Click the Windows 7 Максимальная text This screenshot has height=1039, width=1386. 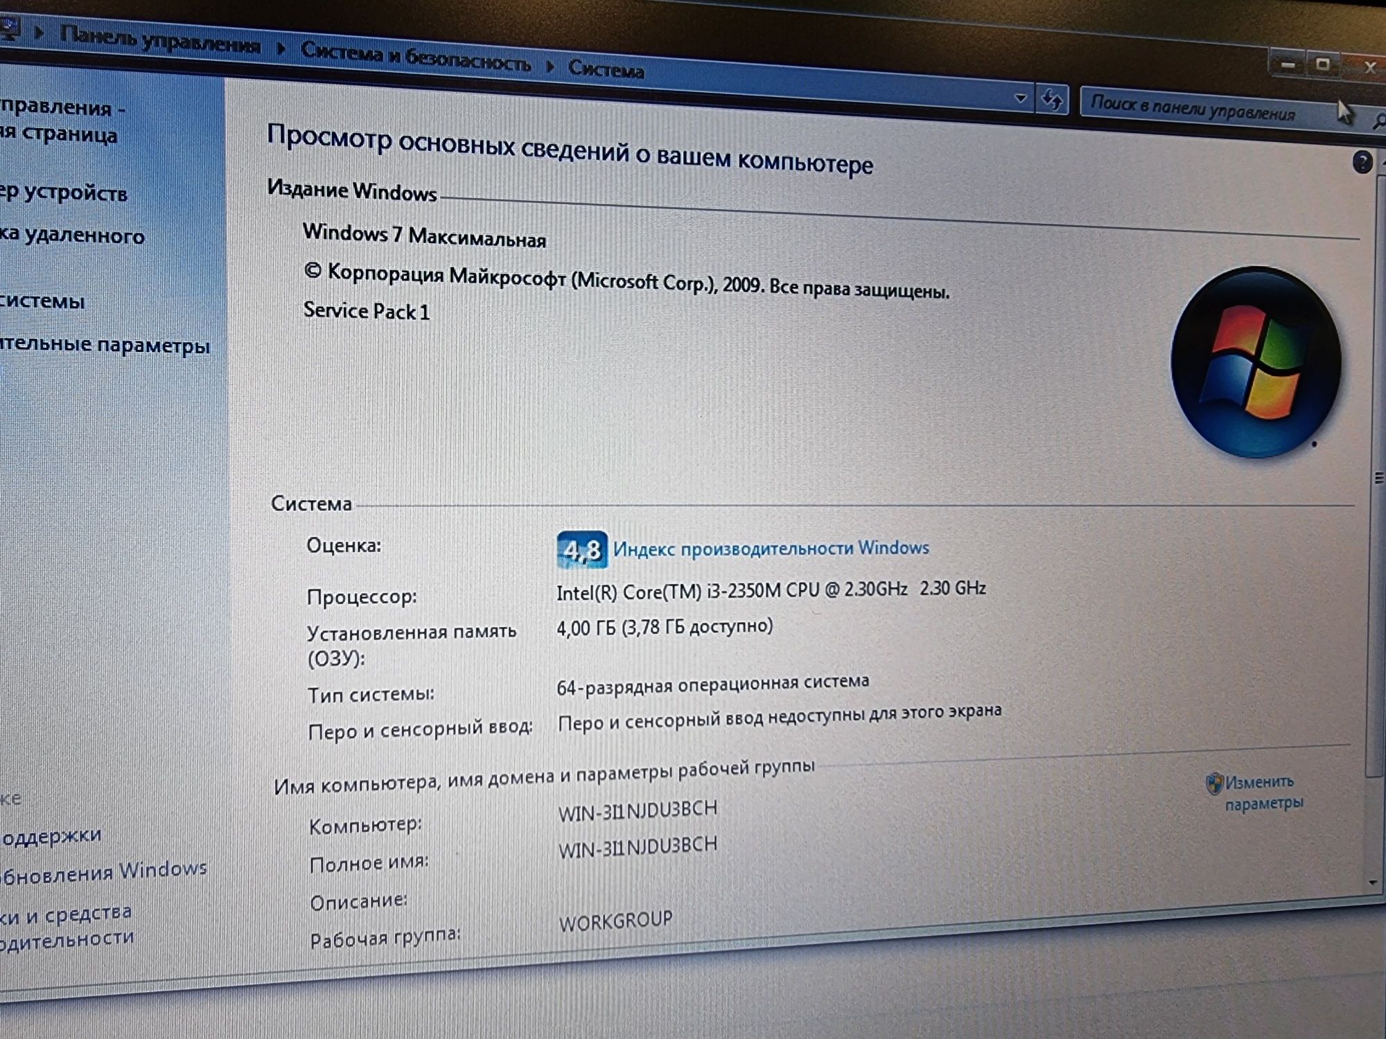(424, 236)
